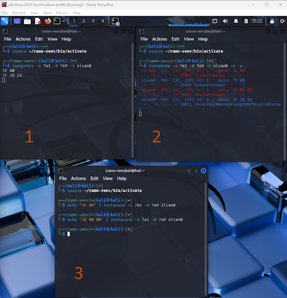Open Help menu in isotprecv terminal
Viewport: 287px width, 298px height.
coord(66,39)
